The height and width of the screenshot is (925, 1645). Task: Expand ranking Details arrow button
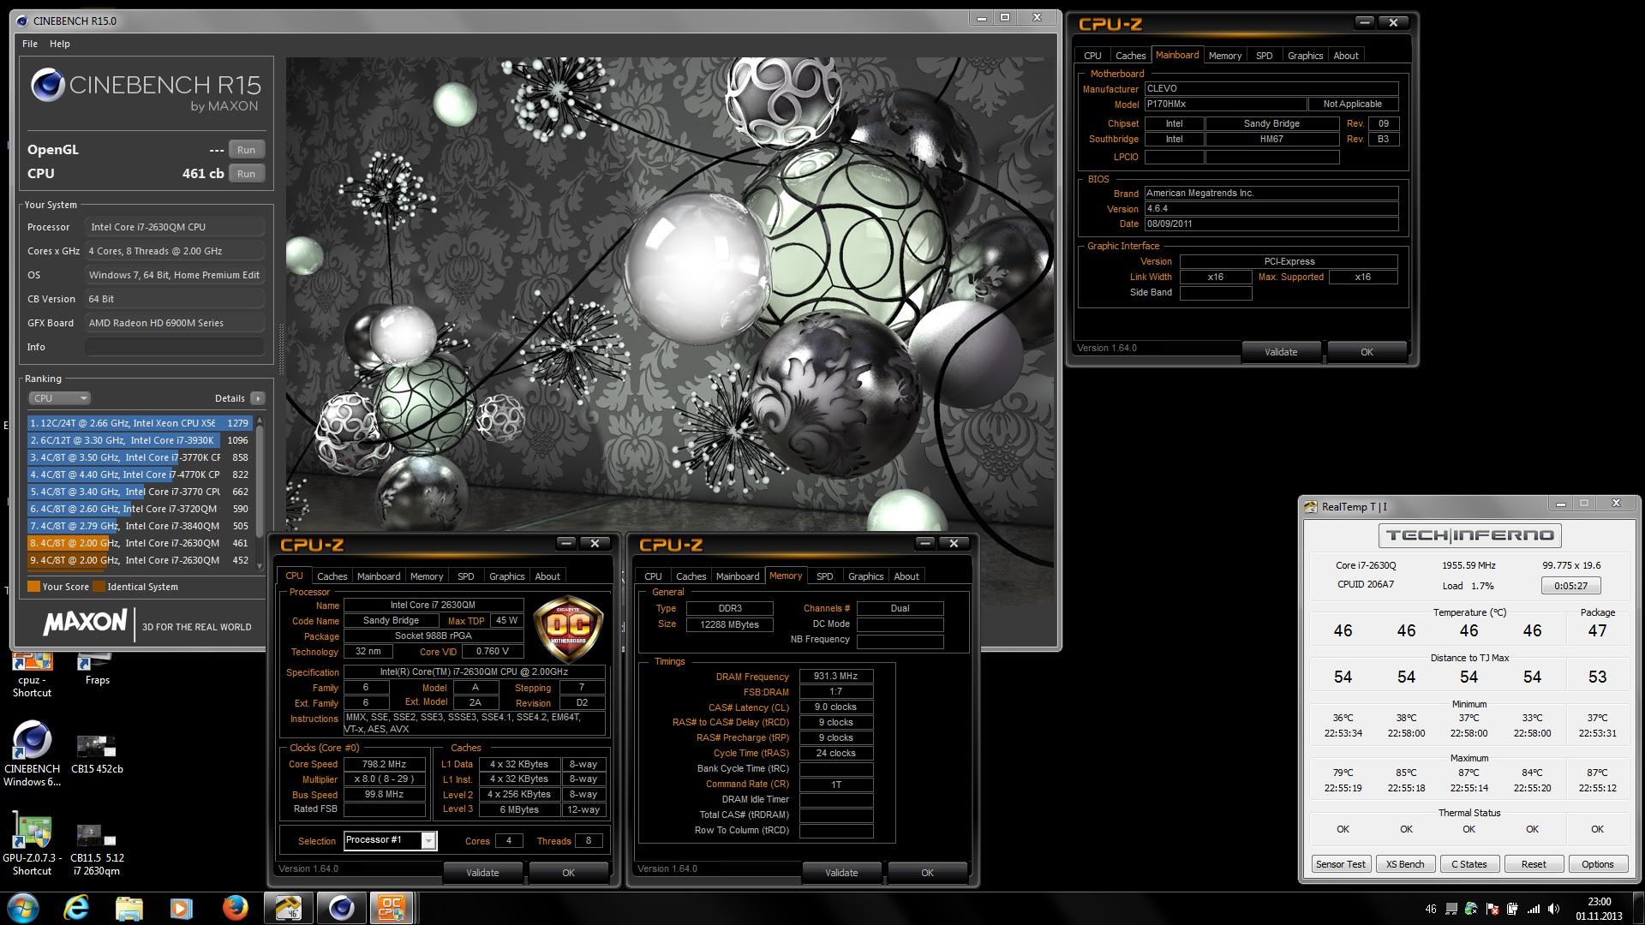tap(257, 398)
